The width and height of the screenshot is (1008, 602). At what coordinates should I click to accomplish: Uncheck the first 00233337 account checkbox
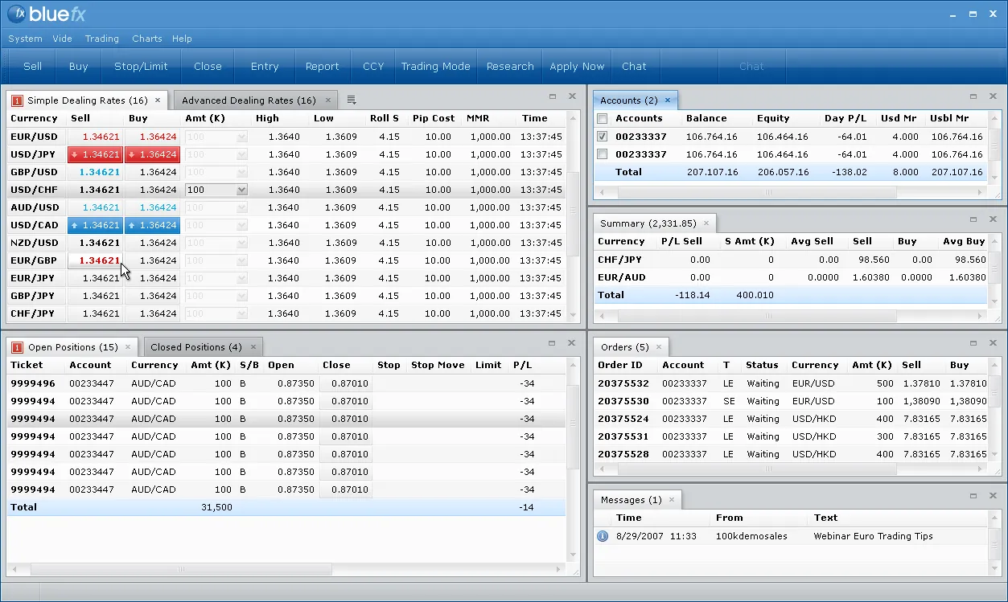pyautogui.click(x=603, y=137)
